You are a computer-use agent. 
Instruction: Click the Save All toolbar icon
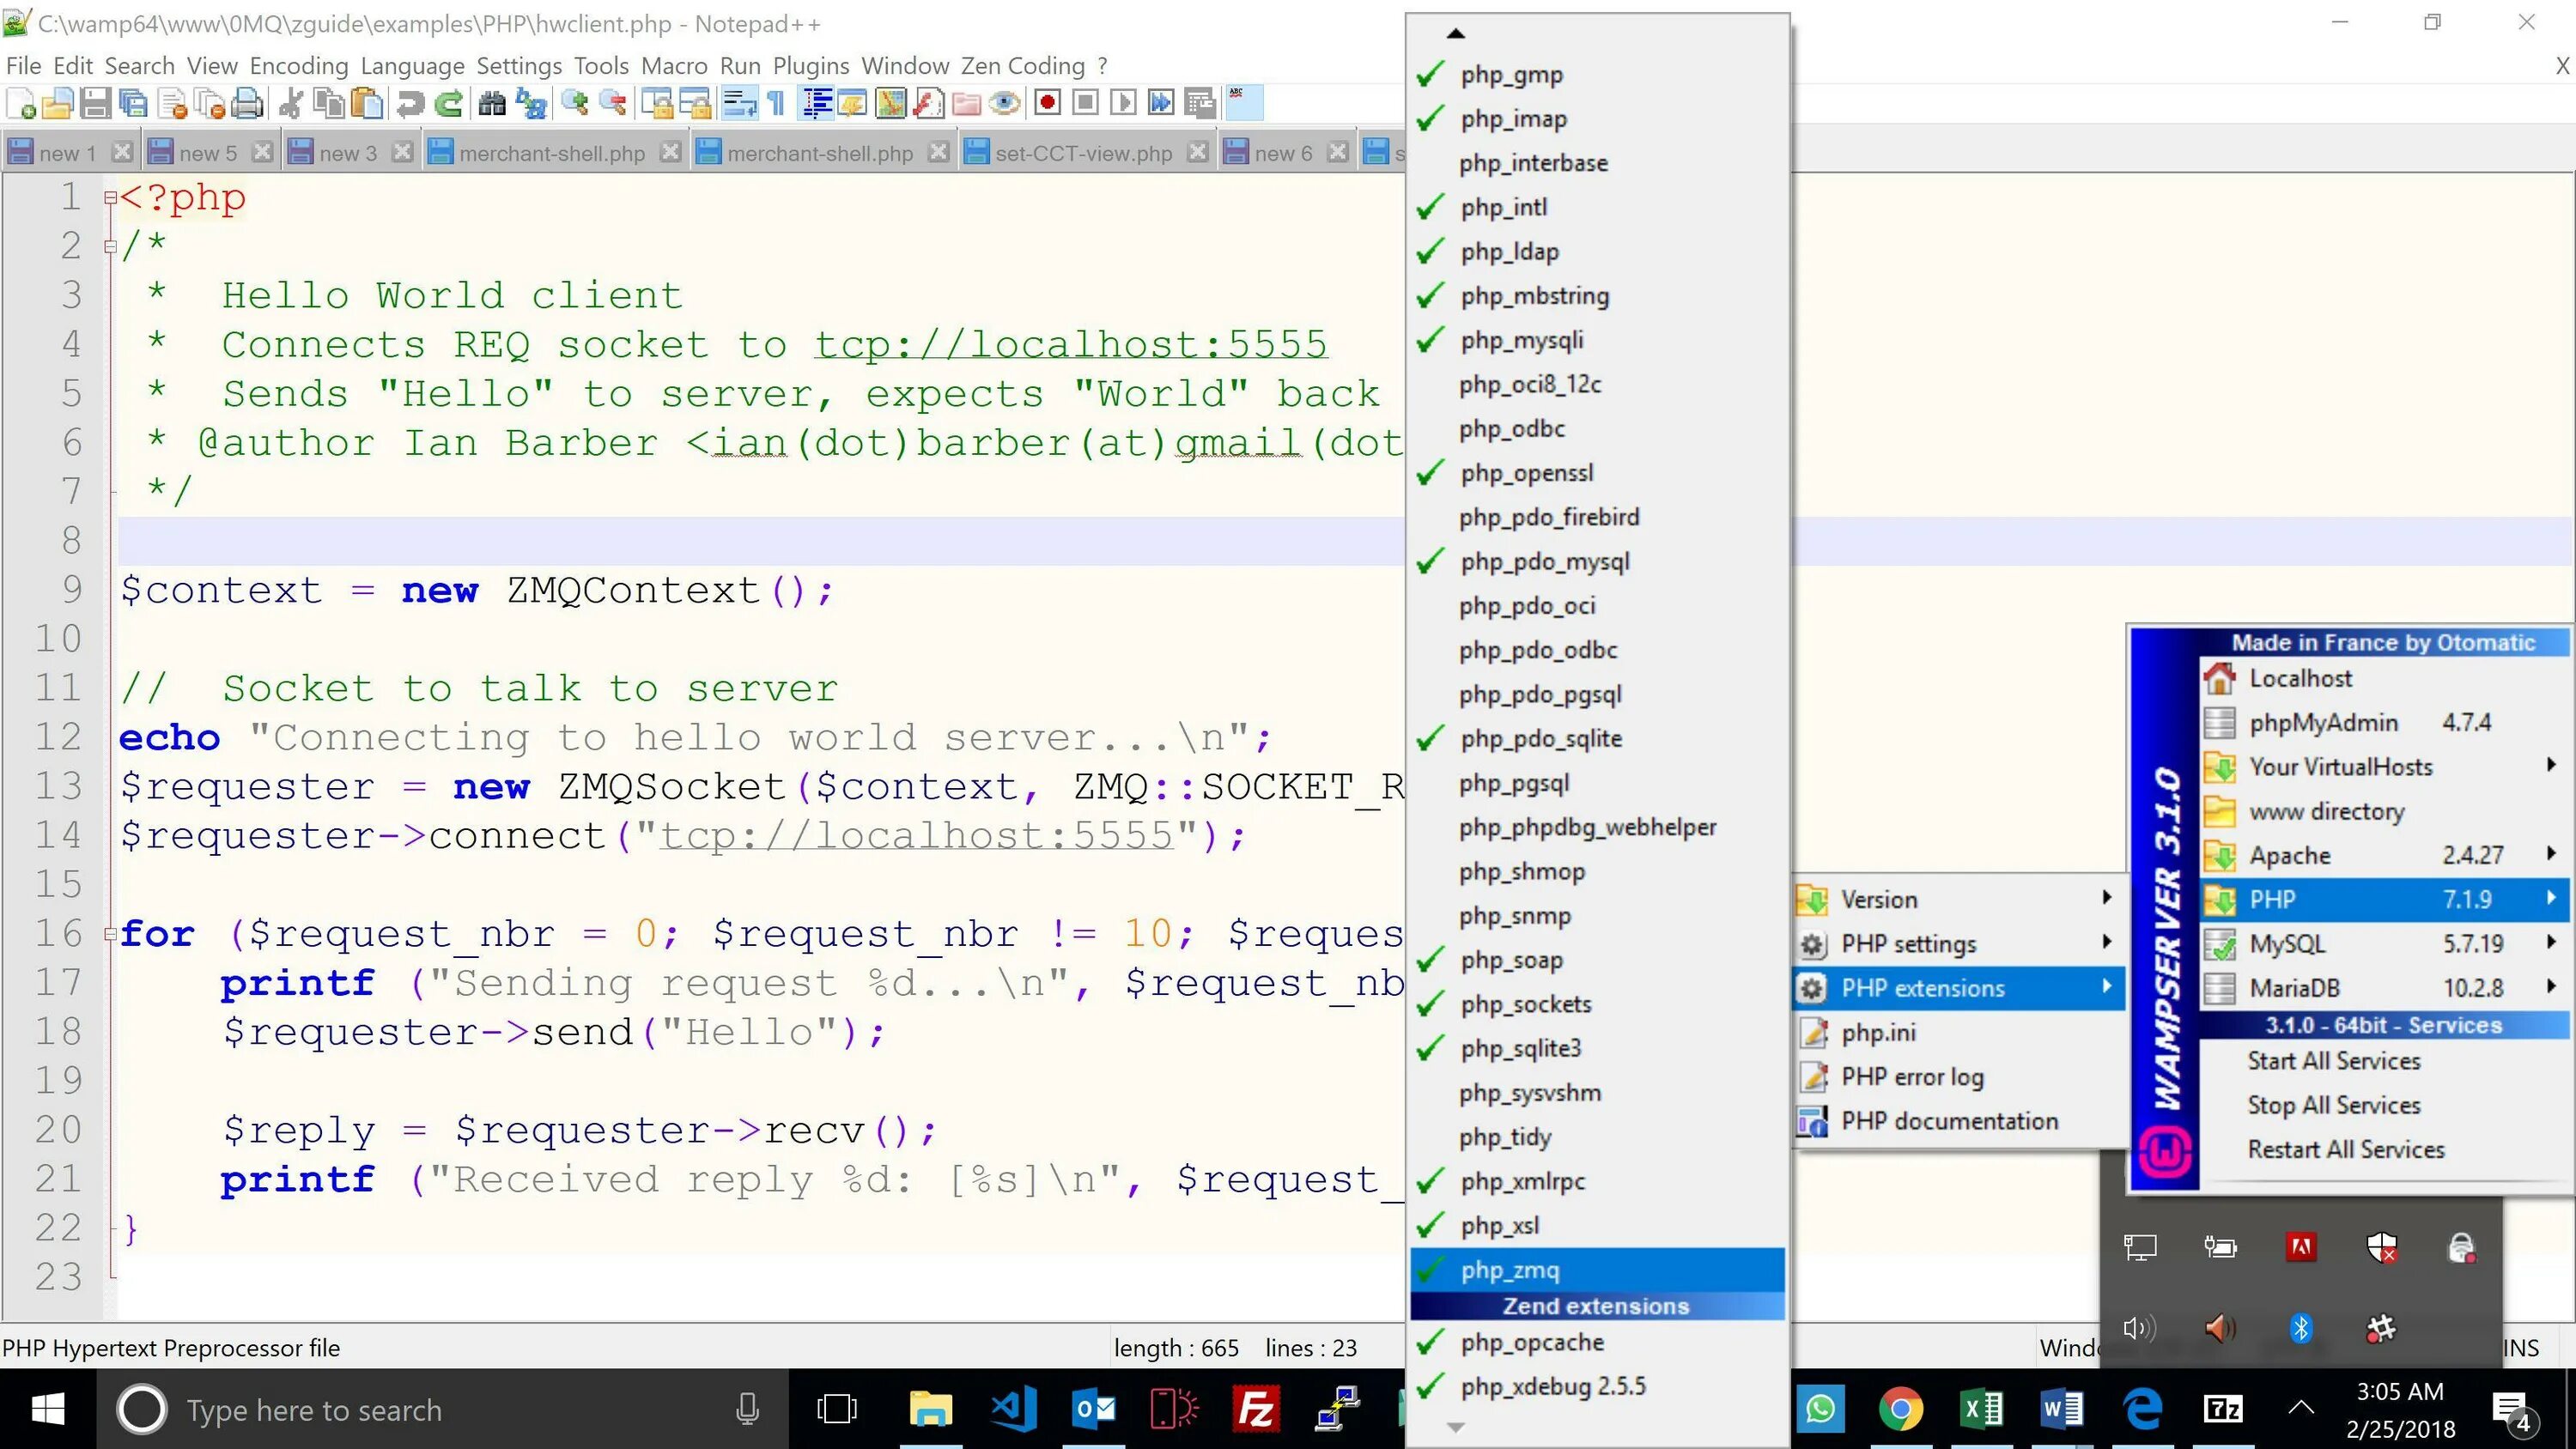133,103
